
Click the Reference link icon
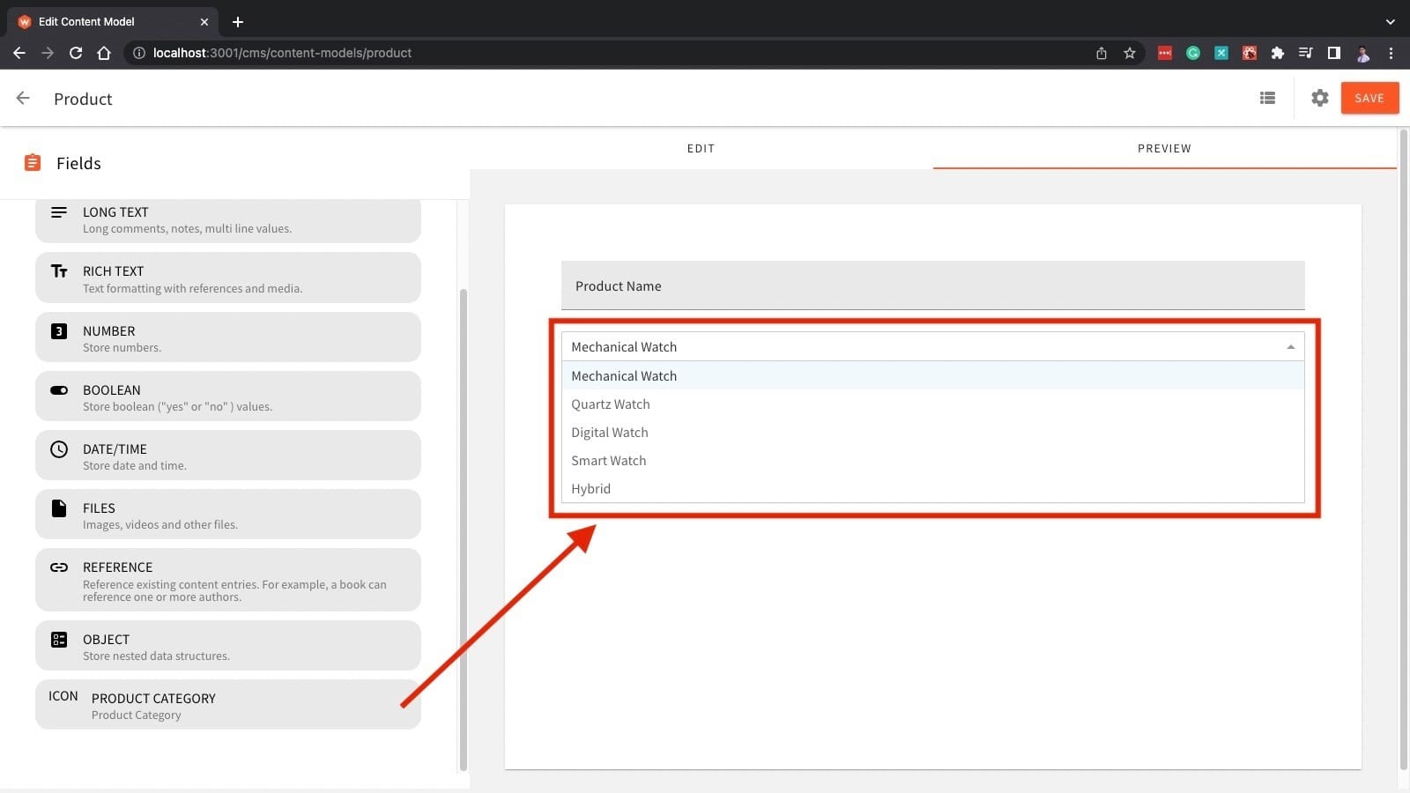pyautogui.click(x=59, y=567)
